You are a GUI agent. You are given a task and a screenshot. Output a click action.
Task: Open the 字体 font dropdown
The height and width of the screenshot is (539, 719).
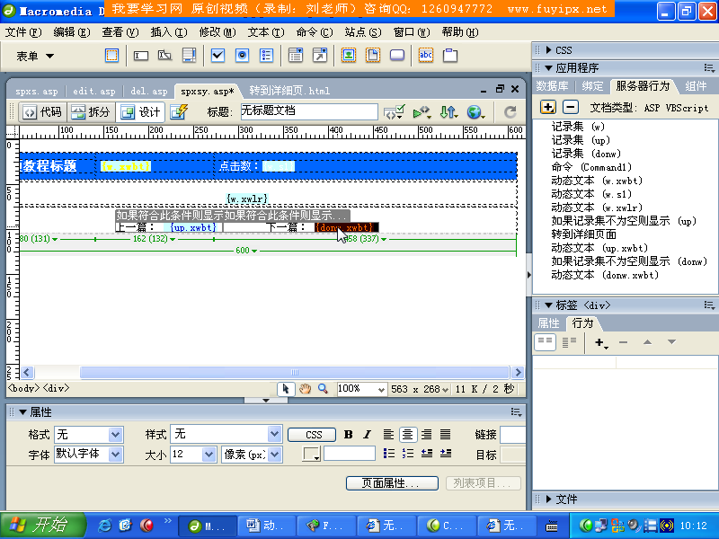point(115,455)
